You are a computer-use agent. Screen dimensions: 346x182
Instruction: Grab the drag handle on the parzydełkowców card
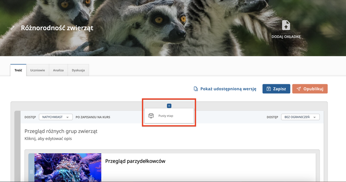pyautogui.click(x=31, y=172)
